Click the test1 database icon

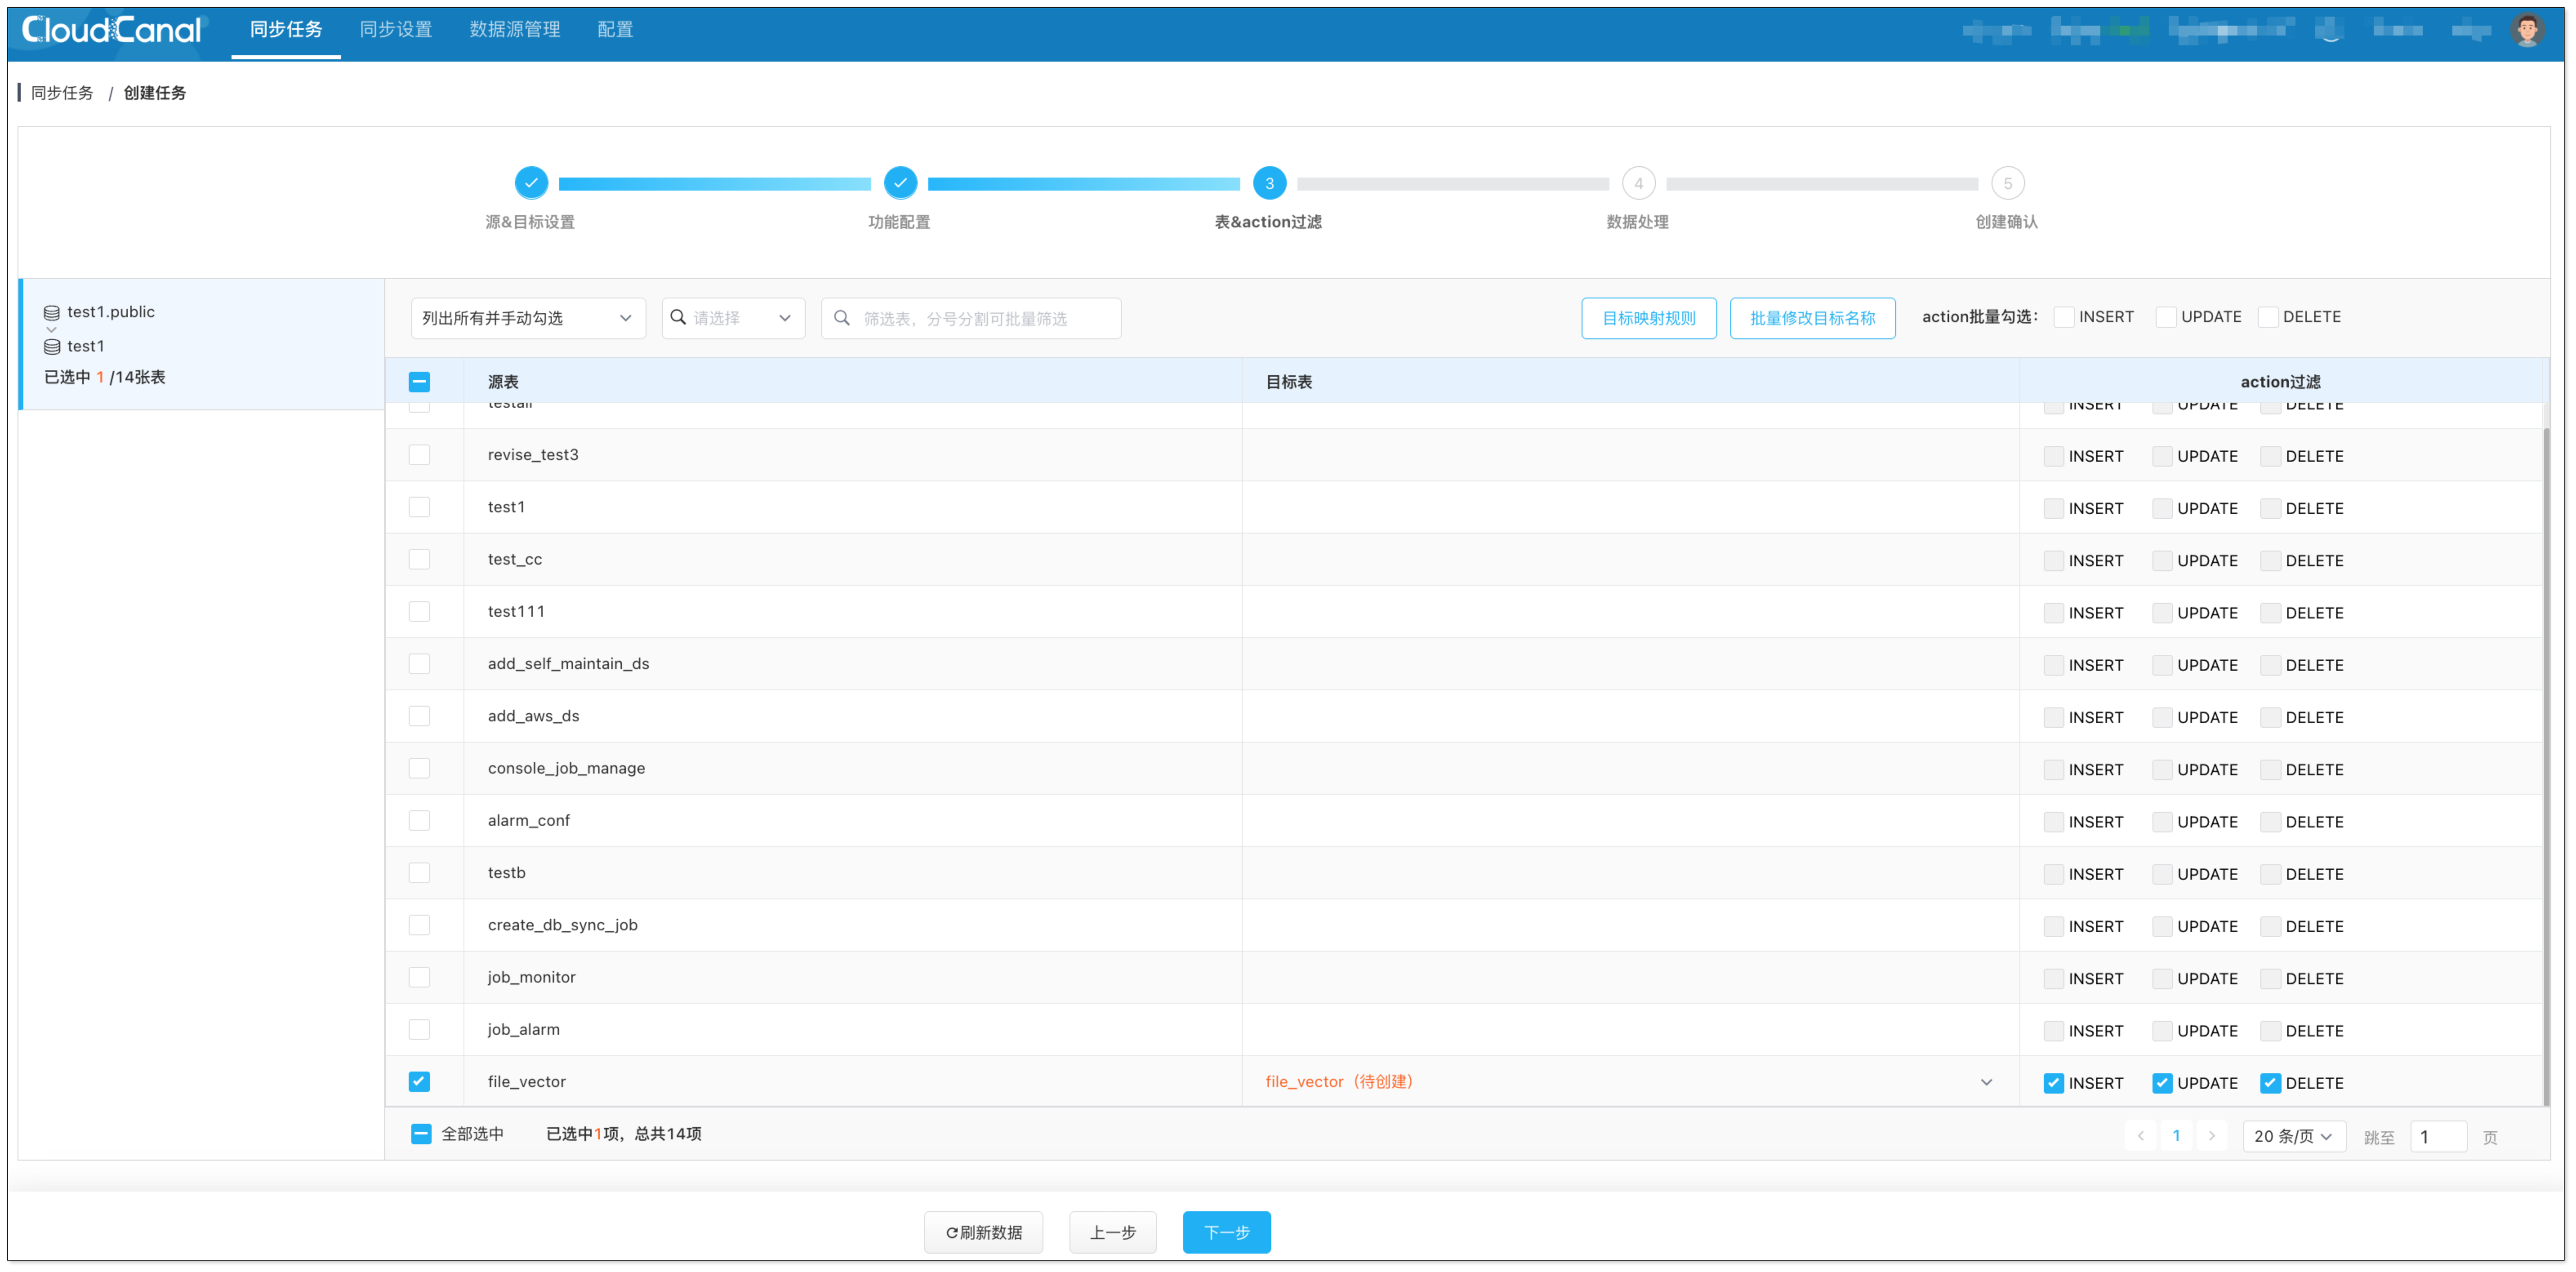(x=52, y=347)
